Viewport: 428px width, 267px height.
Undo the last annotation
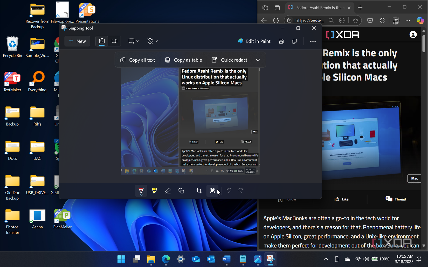click(x=229, y=191)
